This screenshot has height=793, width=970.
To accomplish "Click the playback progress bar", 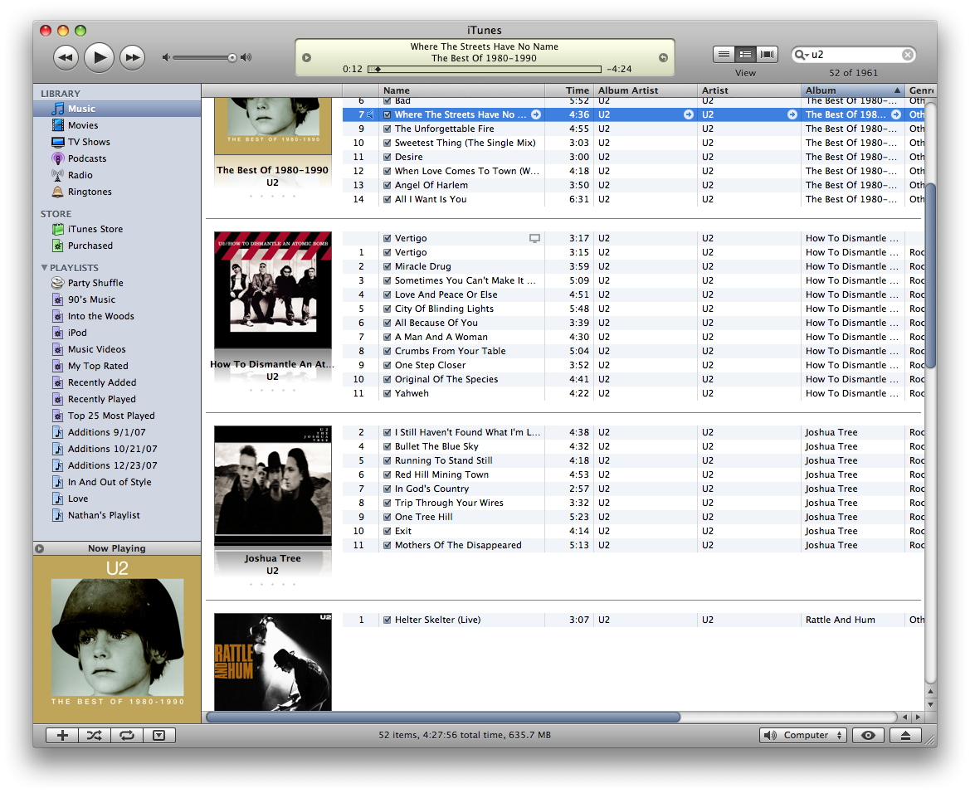I will pos(485,70).
